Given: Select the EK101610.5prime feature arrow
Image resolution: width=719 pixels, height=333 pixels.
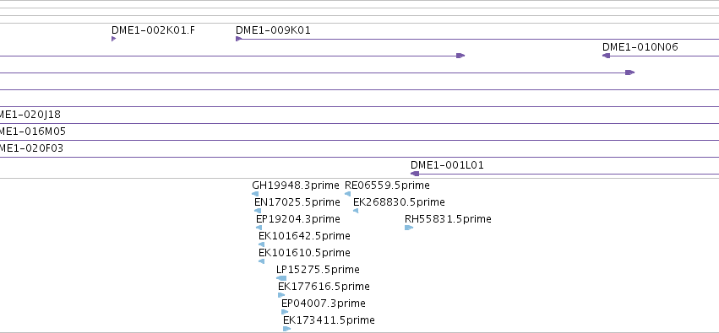Looking at the screenshot, I should (261, 261).
